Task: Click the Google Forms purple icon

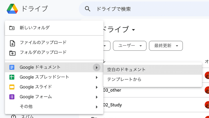Action: (12, 97)
